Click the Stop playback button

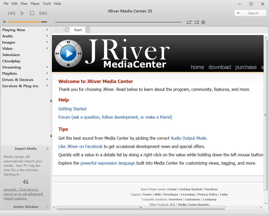32,13
